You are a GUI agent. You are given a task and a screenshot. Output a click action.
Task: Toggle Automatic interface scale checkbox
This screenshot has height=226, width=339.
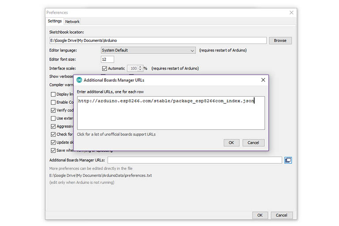point(105,68)
